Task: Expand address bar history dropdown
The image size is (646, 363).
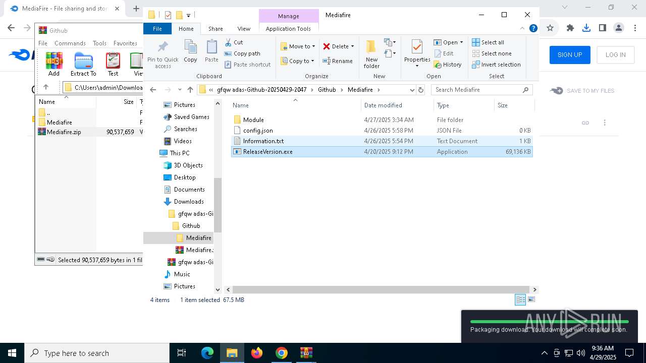Action: tap(412, 90)
